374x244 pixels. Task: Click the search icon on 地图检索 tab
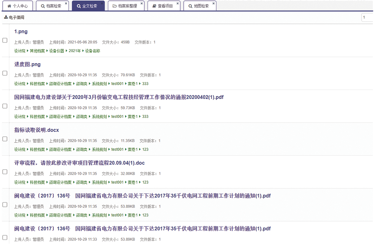[x=190, y=6]
